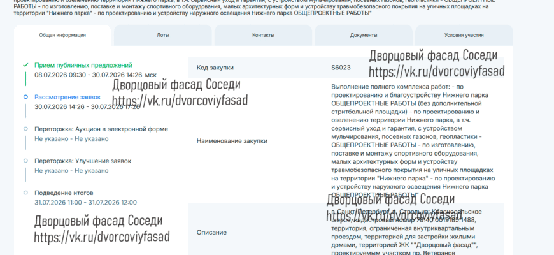The image size is (554, 255).
Task: Click the circle marker beside Подведение итогов
Action: point(25,193)
